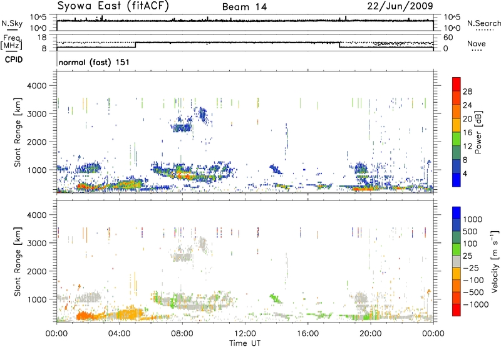Viewport: 501px width, 347px height.
Task: Click the 'Velocity [m s-1]' color bar title
Action: 495,261
